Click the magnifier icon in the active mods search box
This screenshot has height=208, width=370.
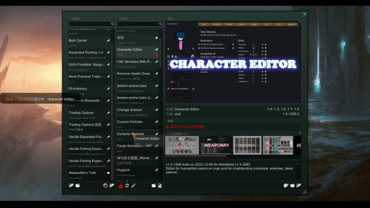pos(160,24)
